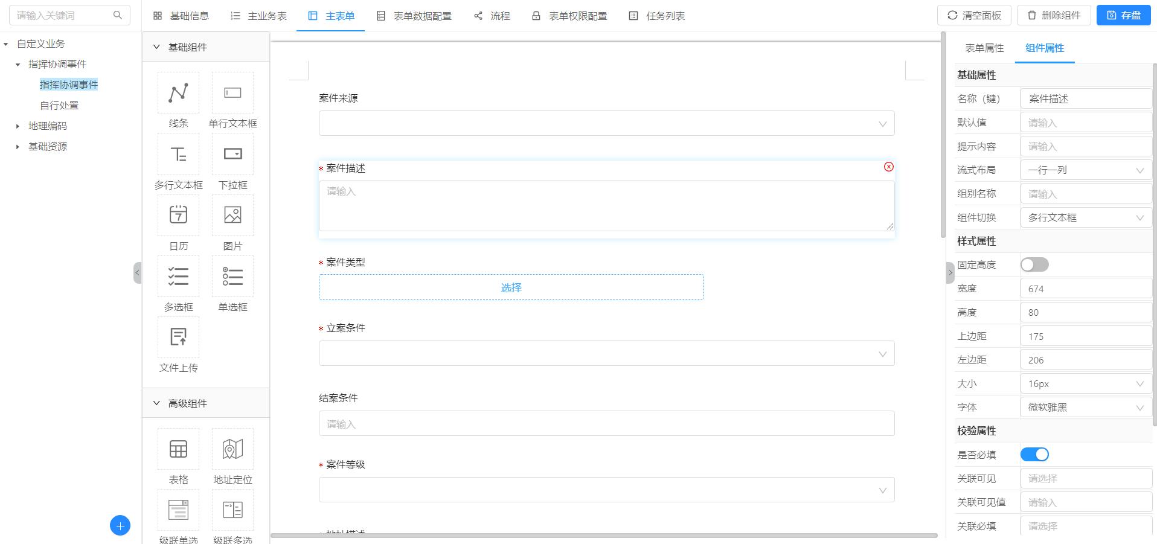Open 流式布局 dropdown showing 一行一列
The image size is (1157, 544).
coord(1086,170)
